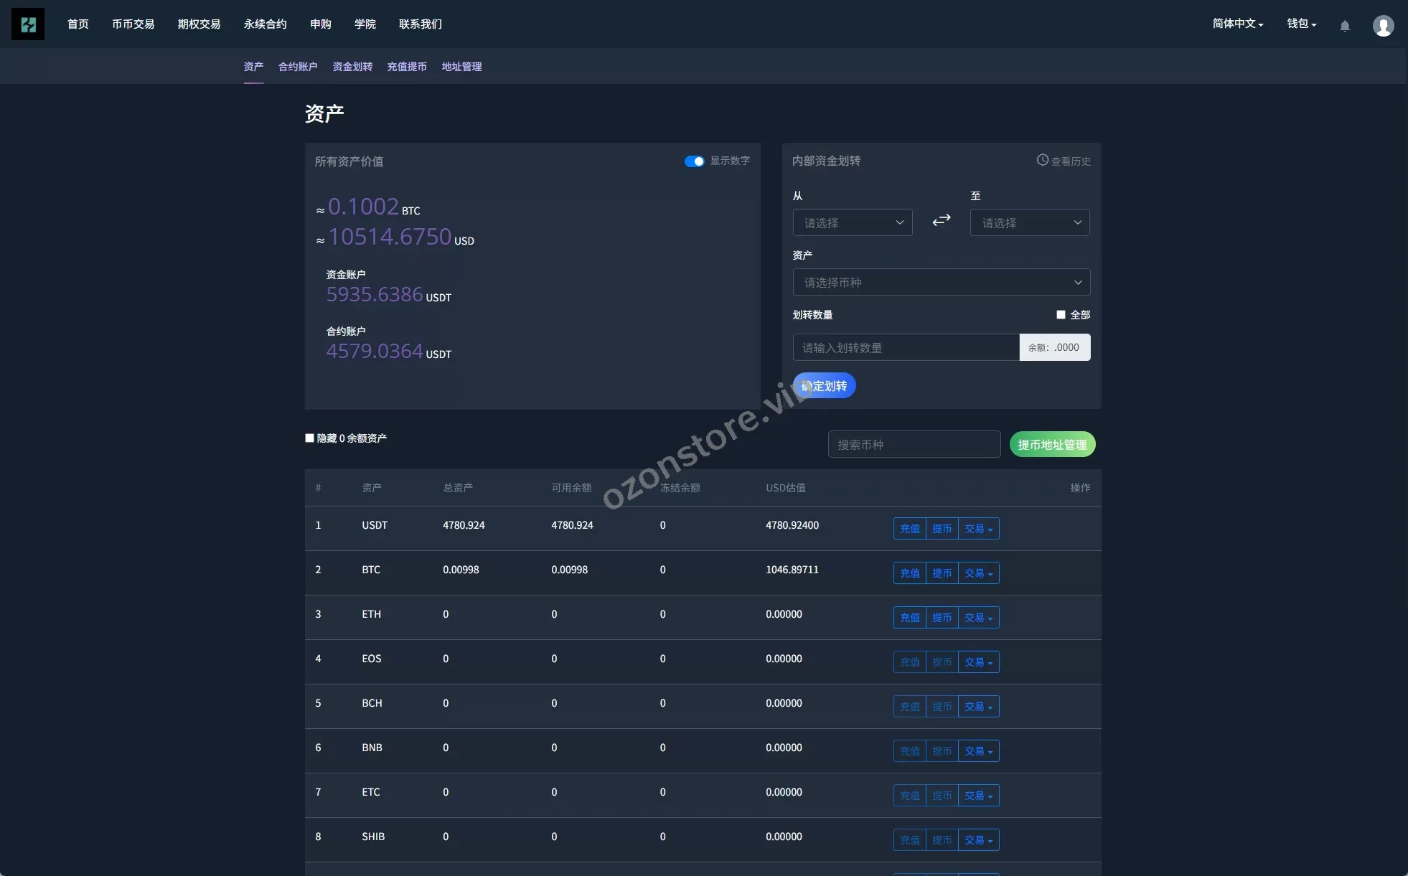
Task: Click 充值 deposit for USDT row
Action: click(x=909, y=529)
